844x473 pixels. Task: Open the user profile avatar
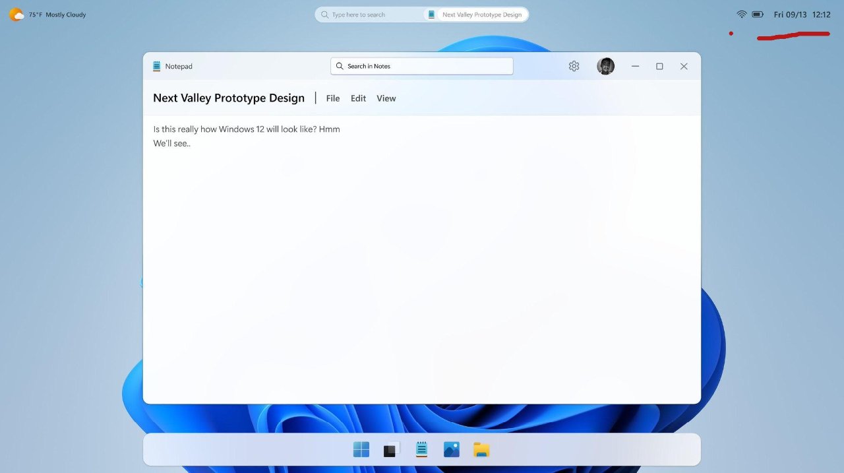click(x=605, y=66)
